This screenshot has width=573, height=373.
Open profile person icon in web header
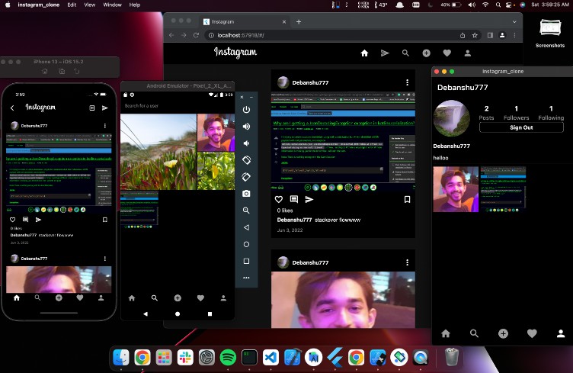click(467, 53)
